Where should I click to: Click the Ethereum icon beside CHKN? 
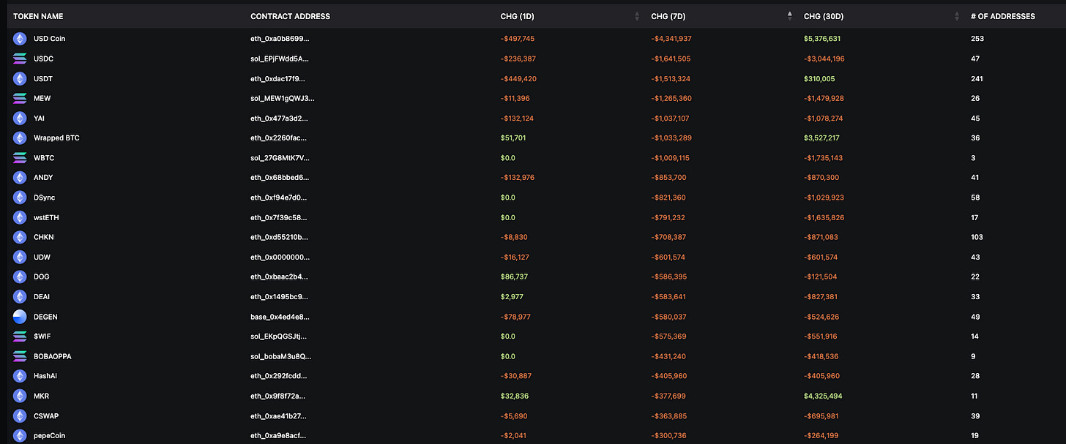[x=20, y=237]
